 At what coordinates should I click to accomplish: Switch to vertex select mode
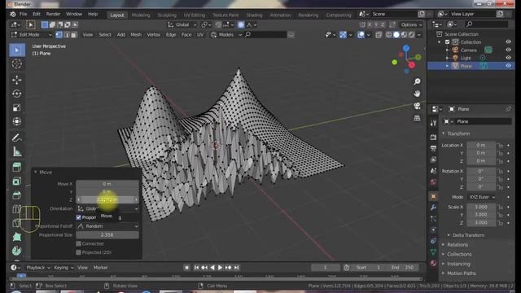(x=59, y=34)
